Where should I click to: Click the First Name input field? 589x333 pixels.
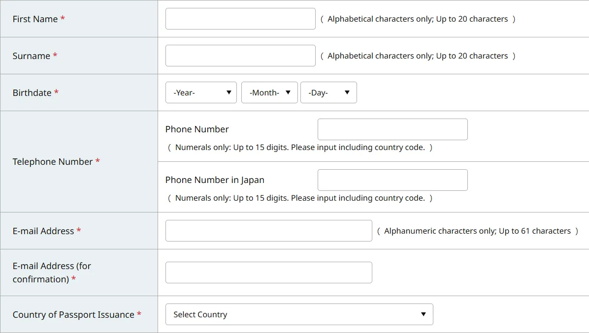click(x=240, y=19)
